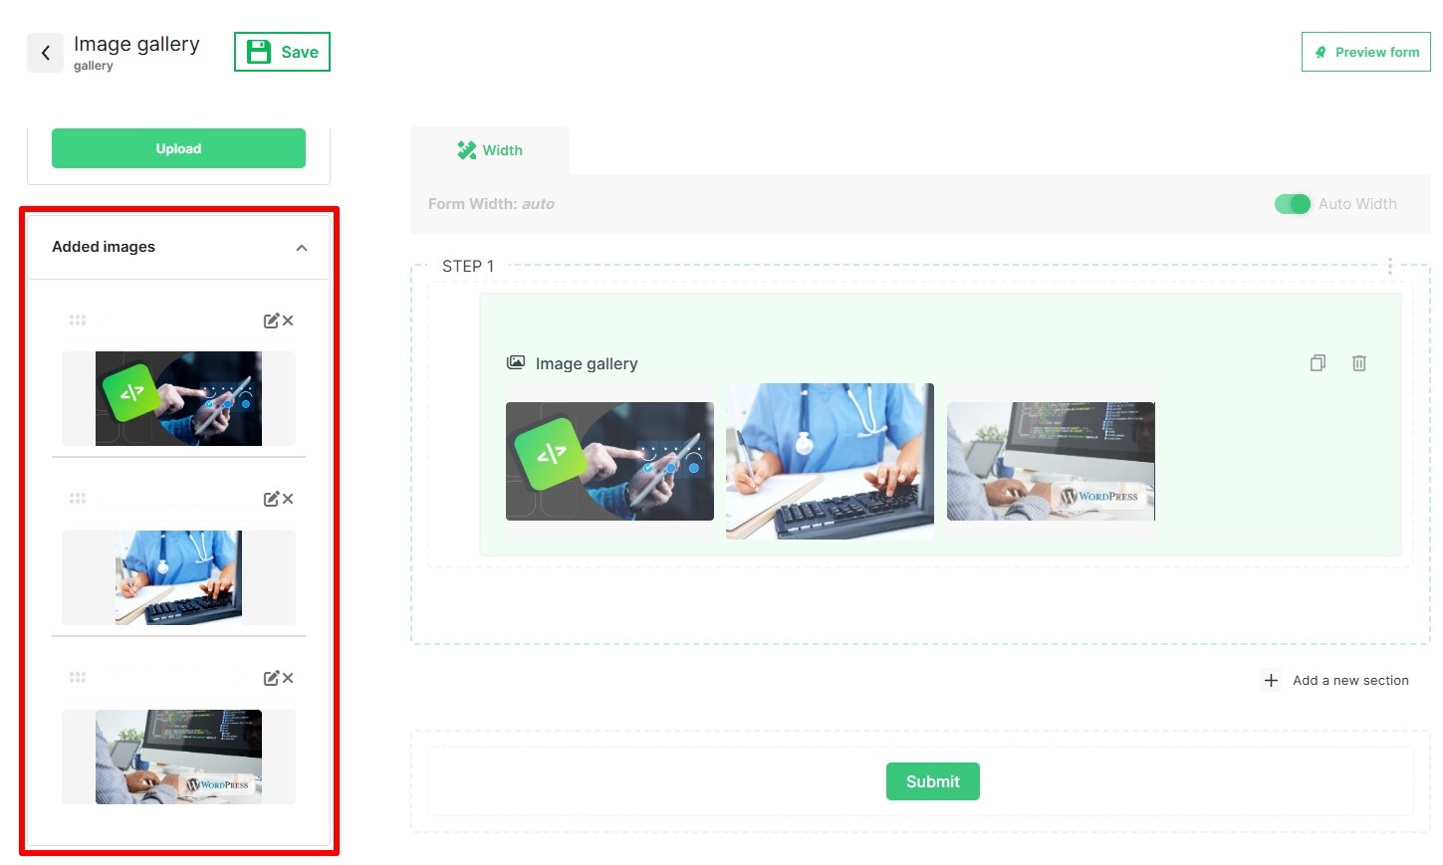This screenshot has height=865, width=1443.
Task: Remove the first added image
Action: pos(288,321)
